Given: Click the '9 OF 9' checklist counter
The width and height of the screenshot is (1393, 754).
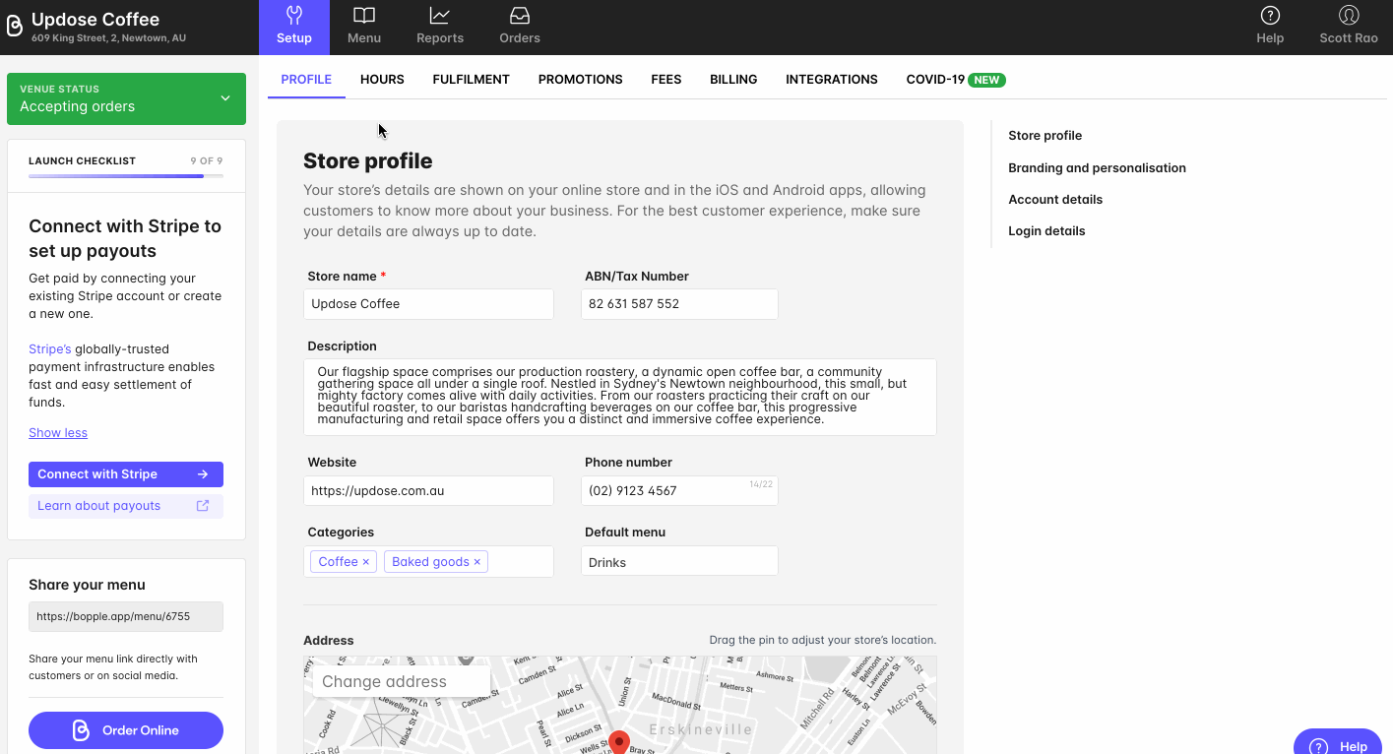Looking at the screenshot, I should (x=207, y=160).
